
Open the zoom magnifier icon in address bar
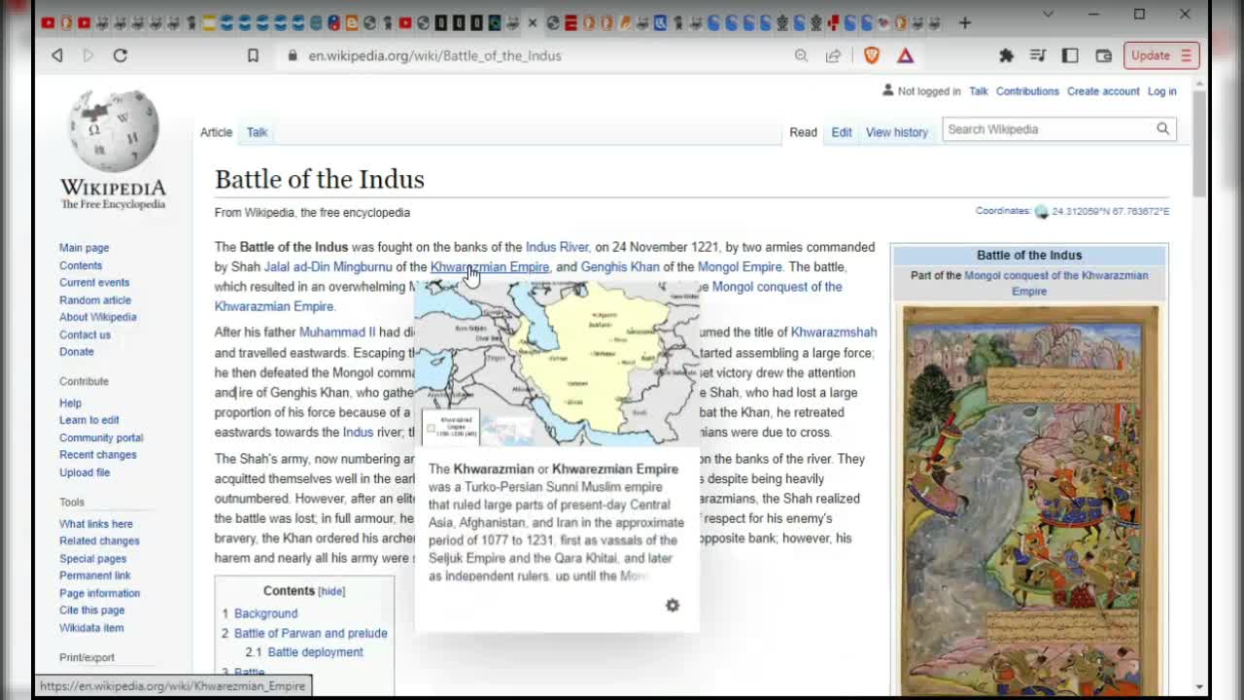801,55
